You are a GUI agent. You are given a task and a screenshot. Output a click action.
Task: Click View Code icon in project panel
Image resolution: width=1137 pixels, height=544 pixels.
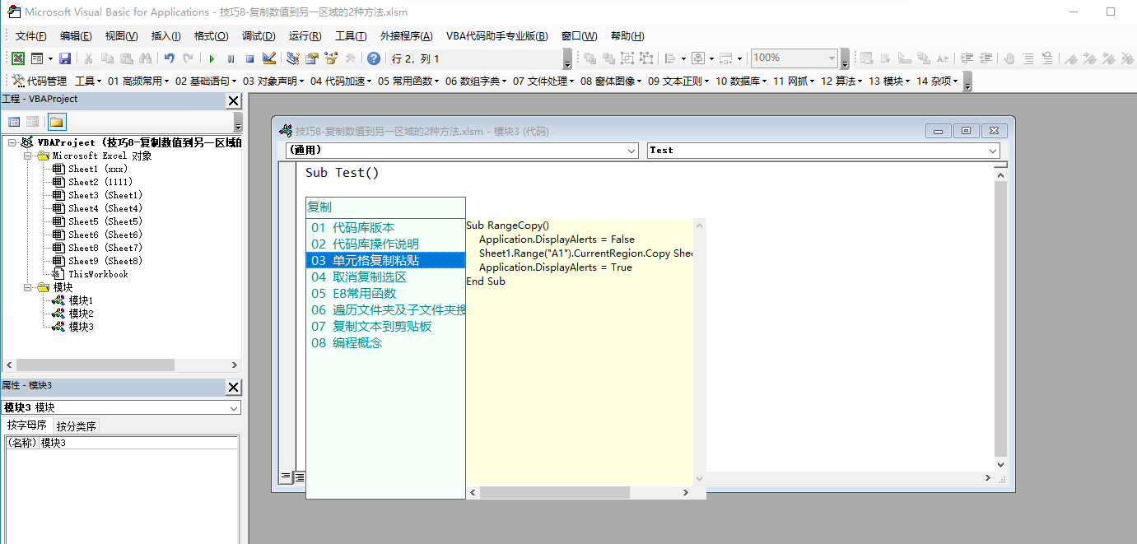[x=14, y=122]
